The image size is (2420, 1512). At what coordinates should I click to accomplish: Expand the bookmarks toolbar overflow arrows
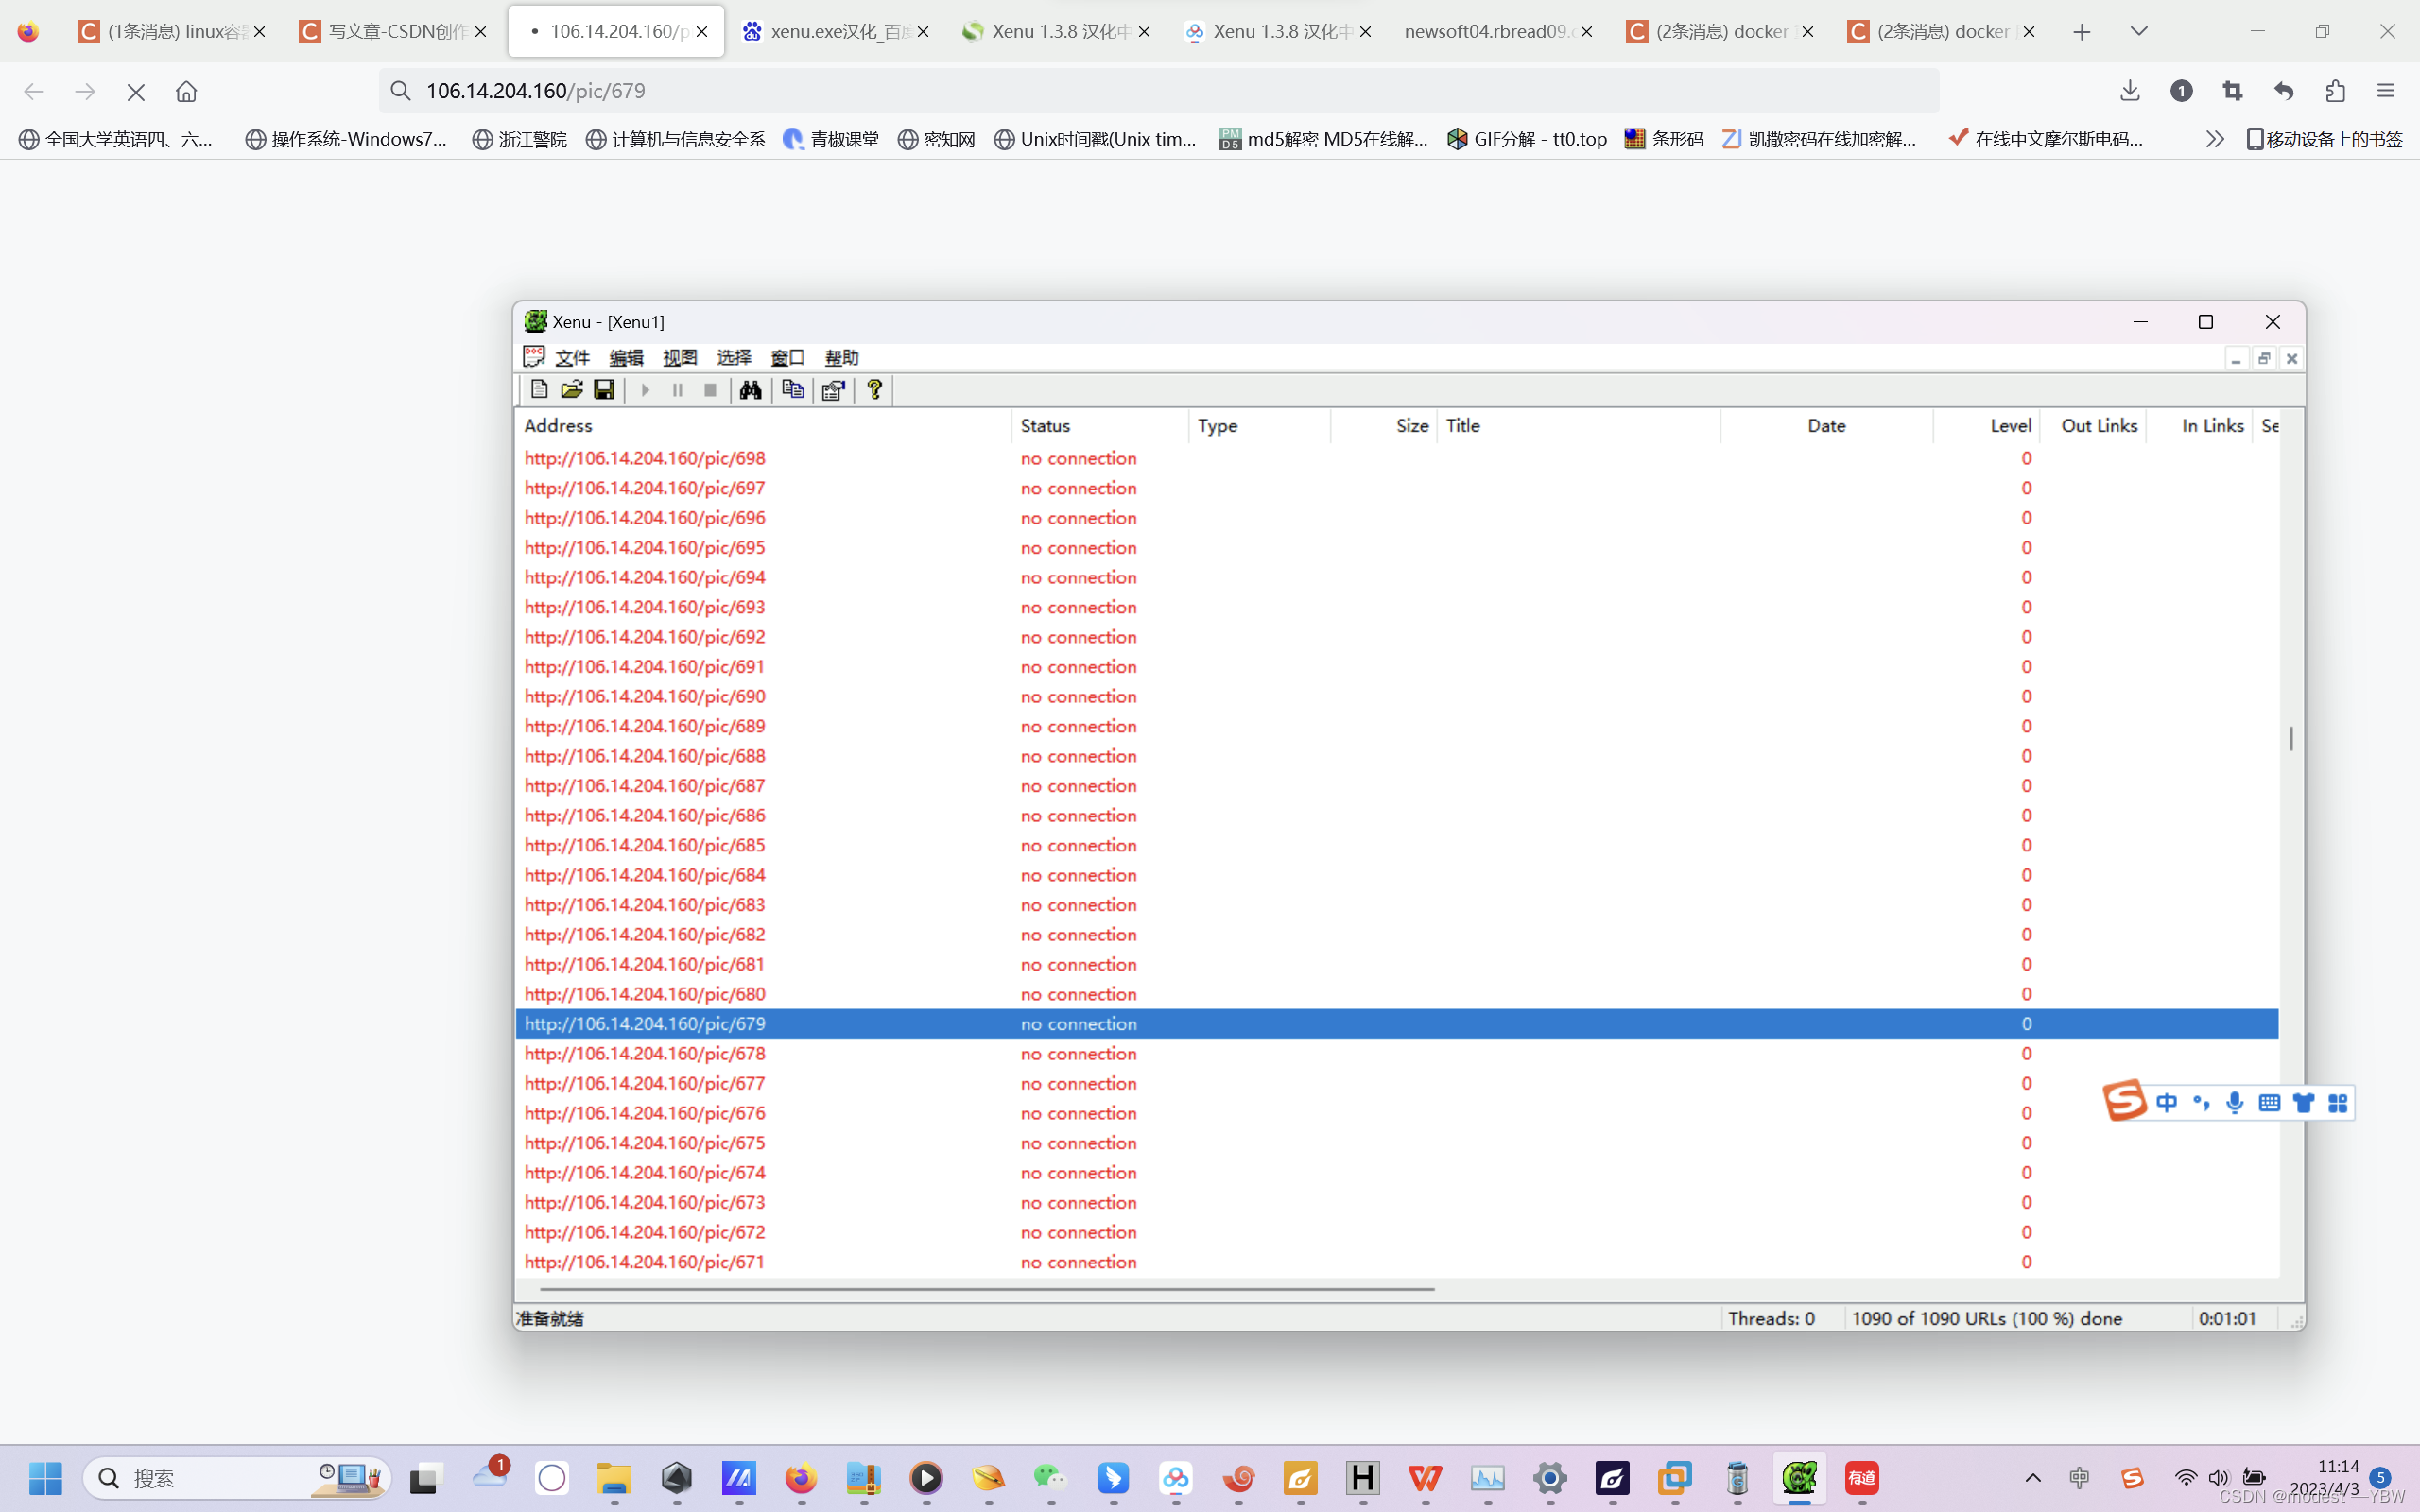click(2214, 139)
